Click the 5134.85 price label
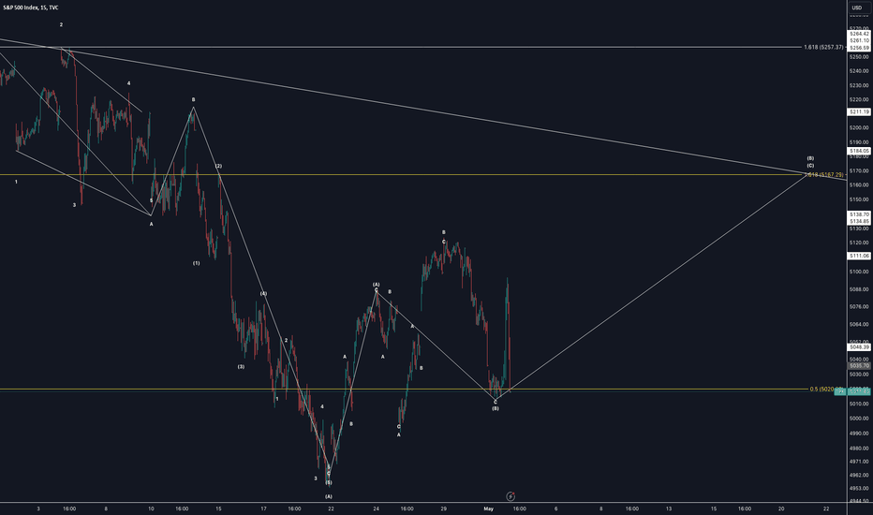 pos(859,221)
